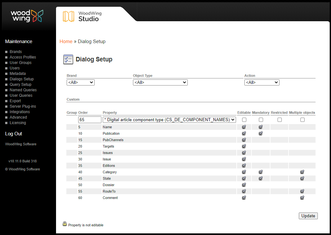Click the Multiple objects check icon for RouteTo
This screenshot has width=331, height=235.
(302, 191)
